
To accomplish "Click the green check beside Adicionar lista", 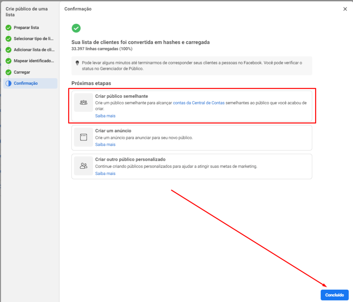I will tap(9, 50).
